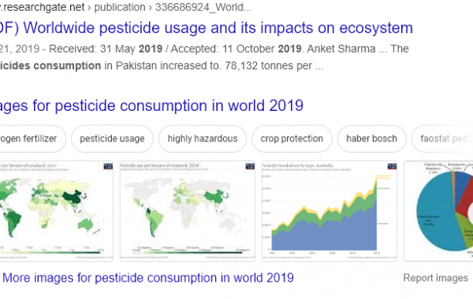The image size is (473, 299).
Task: Select the pesticide usage filter chip
Action: (x=112, y=138)
